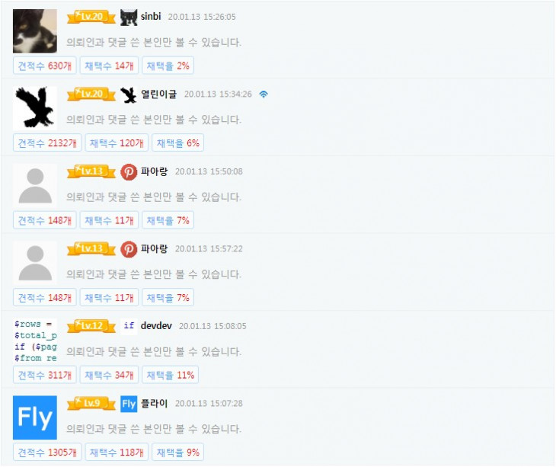Click the Lv.9 badge for 플라이
This screenshot has height=467, width=556.
(x=91, y=403)
